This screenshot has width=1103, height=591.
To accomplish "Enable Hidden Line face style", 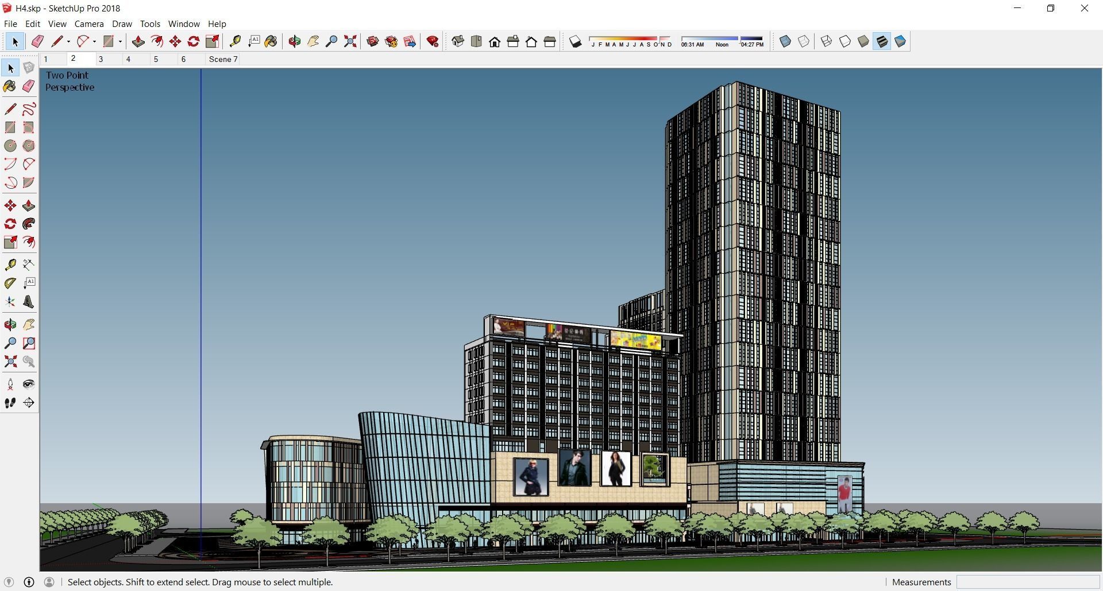I will coord(845,41).
